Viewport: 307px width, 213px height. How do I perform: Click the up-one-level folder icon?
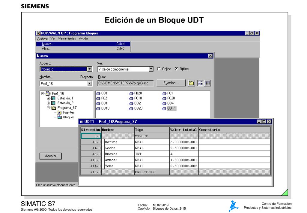click(x=191, y=83)
